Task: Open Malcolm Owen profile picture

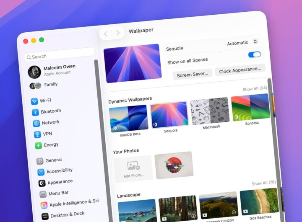Action: [x=34, y=72]
